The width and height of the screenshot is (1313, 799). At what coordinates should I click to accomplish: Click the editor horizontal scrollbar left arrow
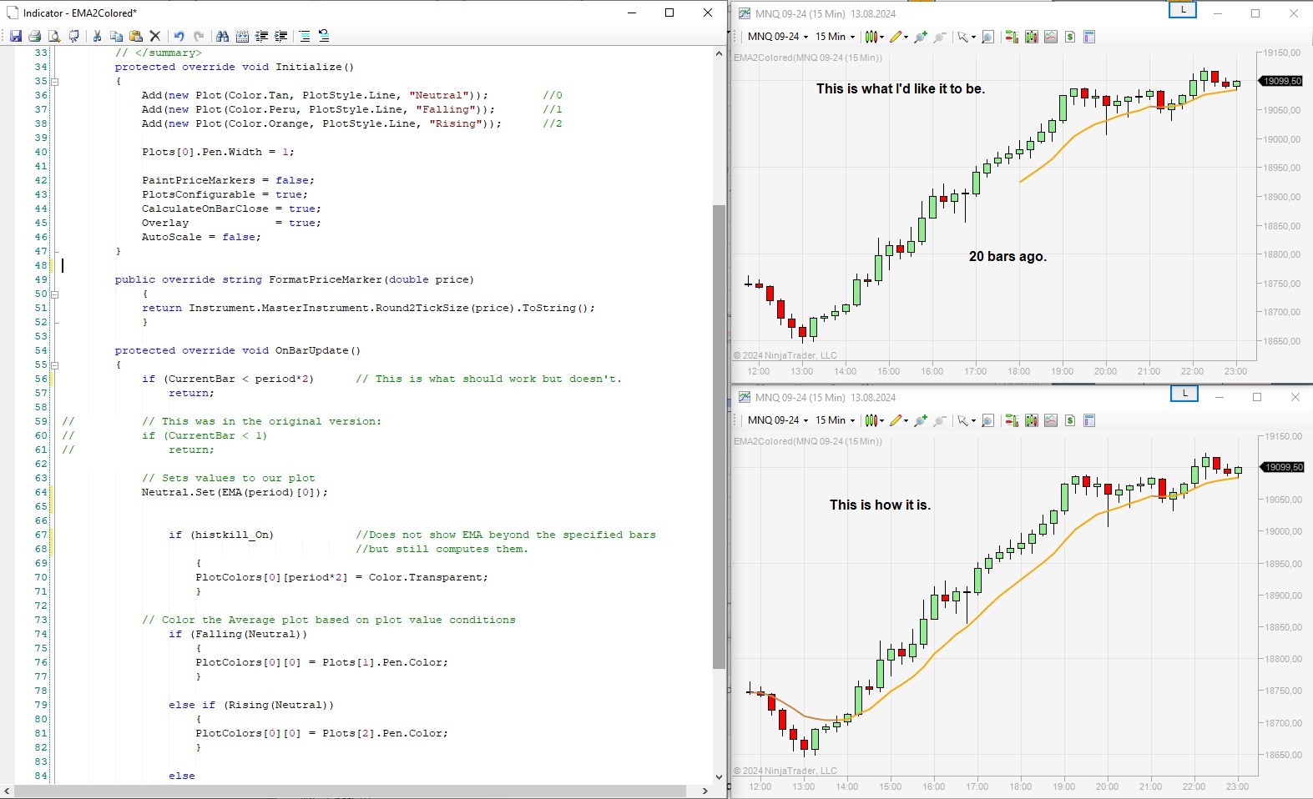pyautogui.click(x=8, y=791)
